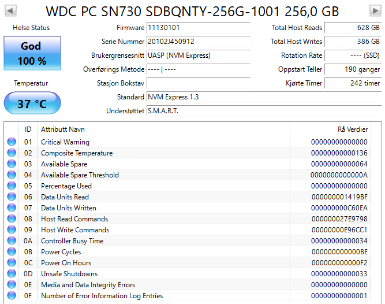385x304 pixels.
Task: Click the empty Stasjon Bokstav field
Action: tap(198, 83)
